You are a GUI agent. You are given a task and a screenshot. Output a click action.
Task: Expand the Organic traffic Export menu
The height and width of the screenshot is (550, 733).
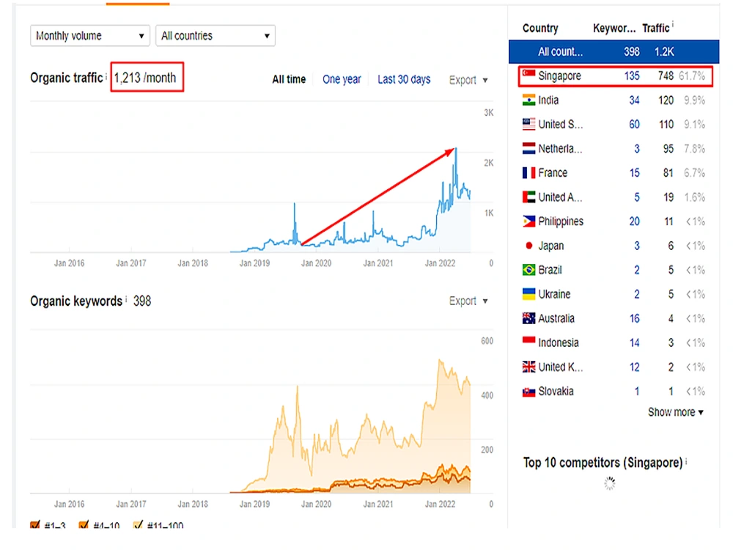(x=468, y=80)
